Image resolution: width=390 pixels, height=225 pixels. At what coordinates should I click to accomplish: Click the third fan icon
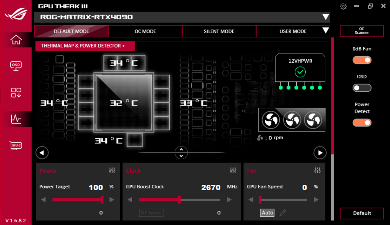pyautogui.click(x=313, y=120)
